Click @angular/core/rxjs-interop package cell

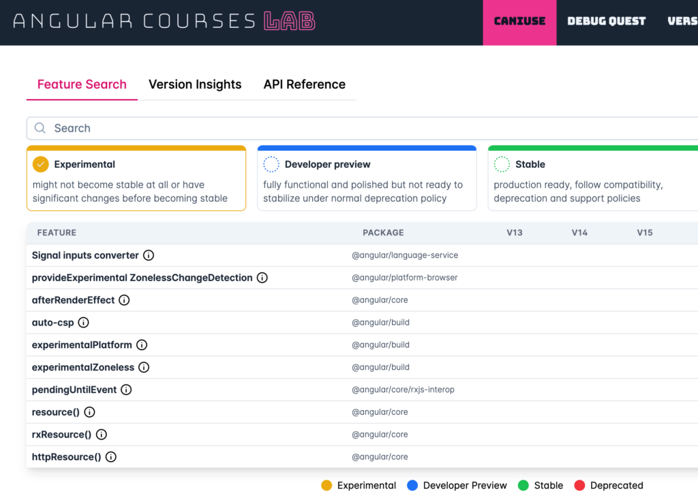[x=403, y=390]
